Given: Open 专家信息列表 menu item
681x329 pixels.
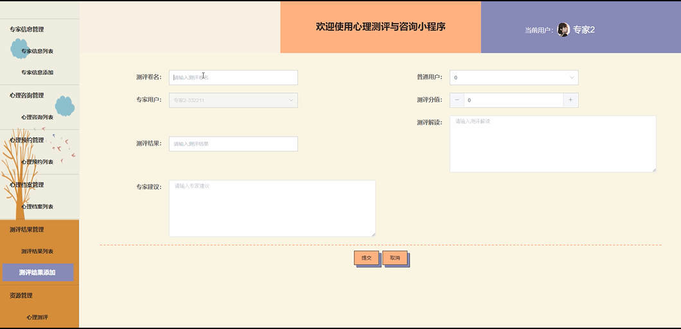Looking at the screenshot, I should tap(37, 51).
